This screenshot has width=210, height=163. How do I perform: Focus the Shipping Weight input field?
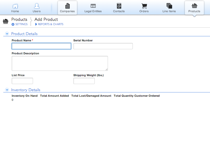(x=84, y=81)
